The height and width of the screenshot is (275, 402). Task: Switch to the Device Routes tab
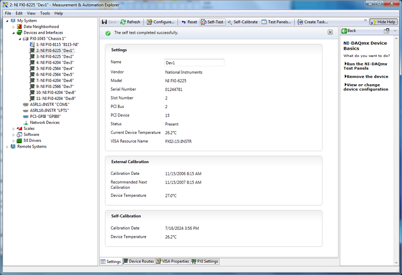(138, 261)
